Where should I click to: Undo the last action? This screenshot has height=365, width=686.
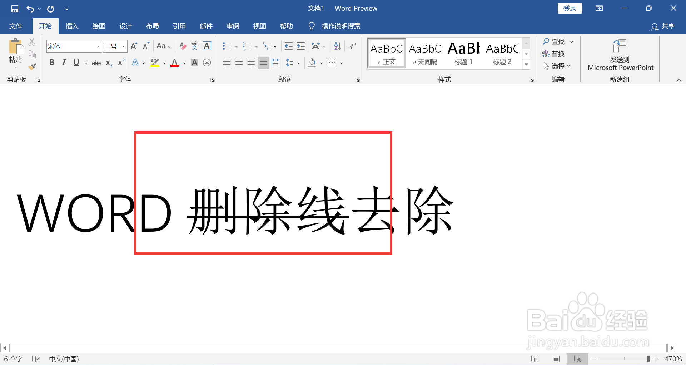[x=30, y=9]
